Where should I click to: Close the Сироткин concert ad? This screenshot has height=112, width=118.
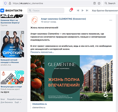pyautogui.click(x=22, y=32)
